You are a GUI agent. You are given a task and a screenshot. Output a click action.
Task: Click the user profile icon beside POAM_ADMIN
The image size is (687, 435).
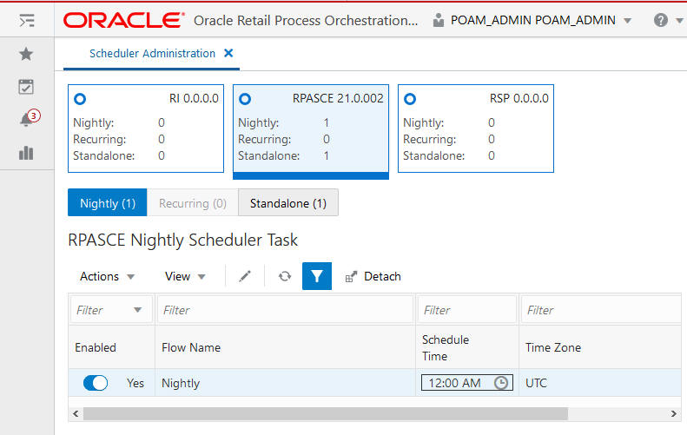pyautogui.click(x=438, y=20)
